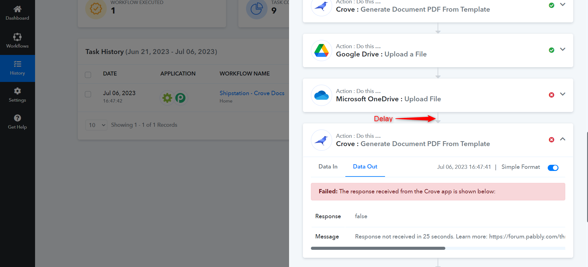Click the Microsoft OneDrive cloud icon

[x=321, y=95]
